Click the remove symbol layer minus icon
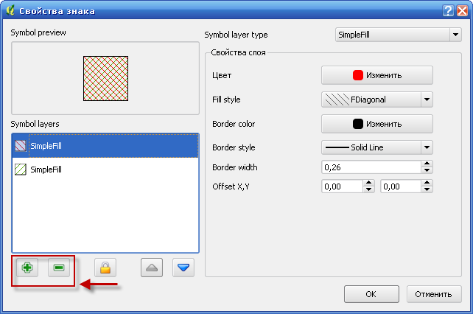 pyautogui.click(x=58, y=268)
